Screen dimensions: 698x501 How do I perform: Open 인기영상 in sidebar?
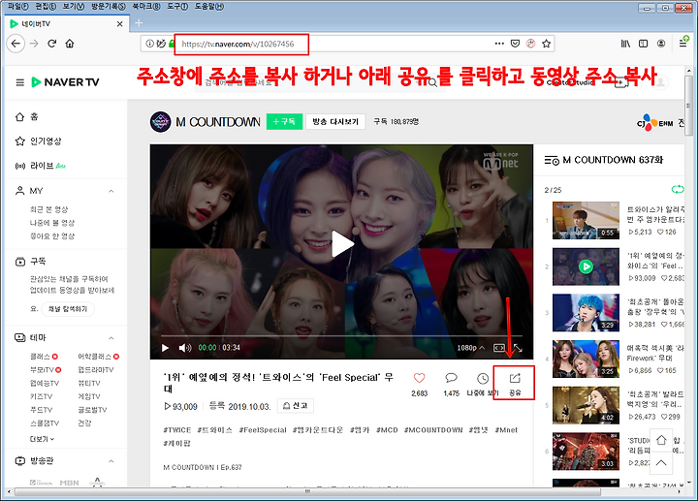(x=38, y=141)
